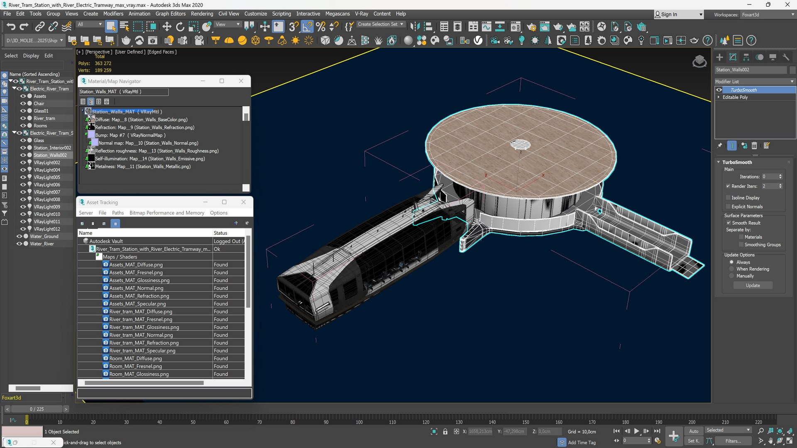Activate the Select and Link chain icon
Image resolution: width=797 pixels, height=448 pixels.
(x=39, y=27)
